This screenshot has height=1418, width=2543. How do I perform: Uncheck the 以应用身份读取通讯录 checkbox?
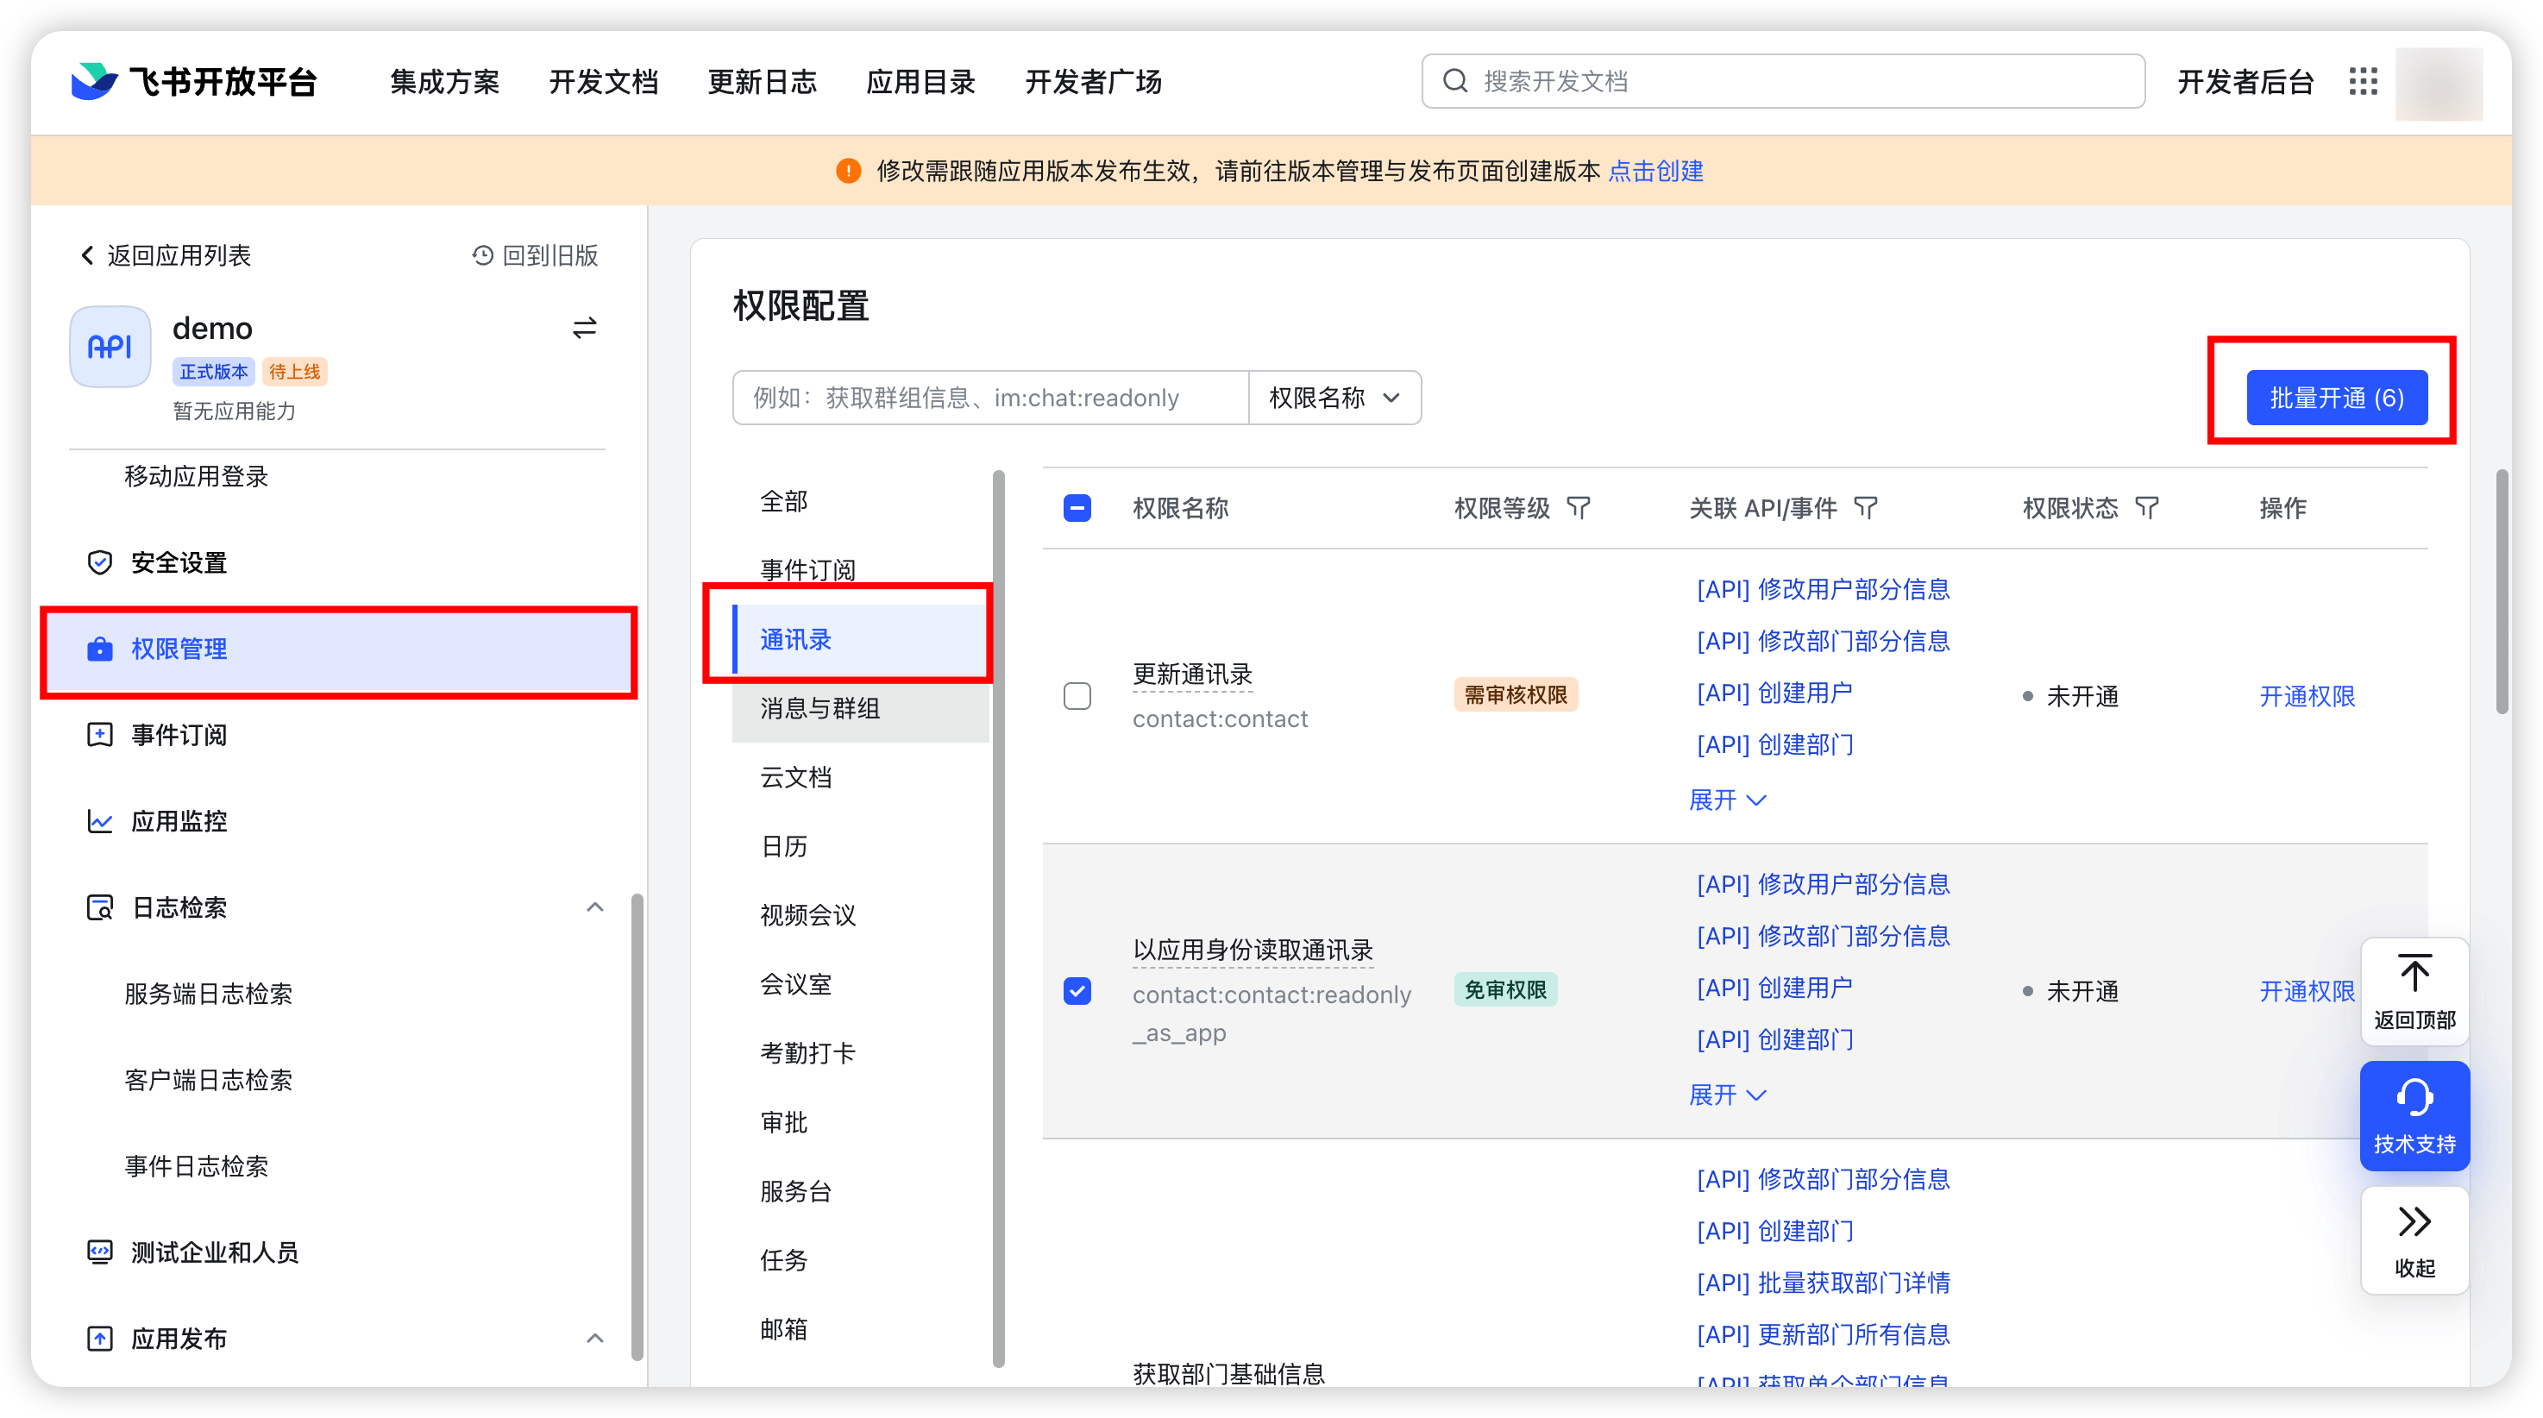coord(1077,991)
